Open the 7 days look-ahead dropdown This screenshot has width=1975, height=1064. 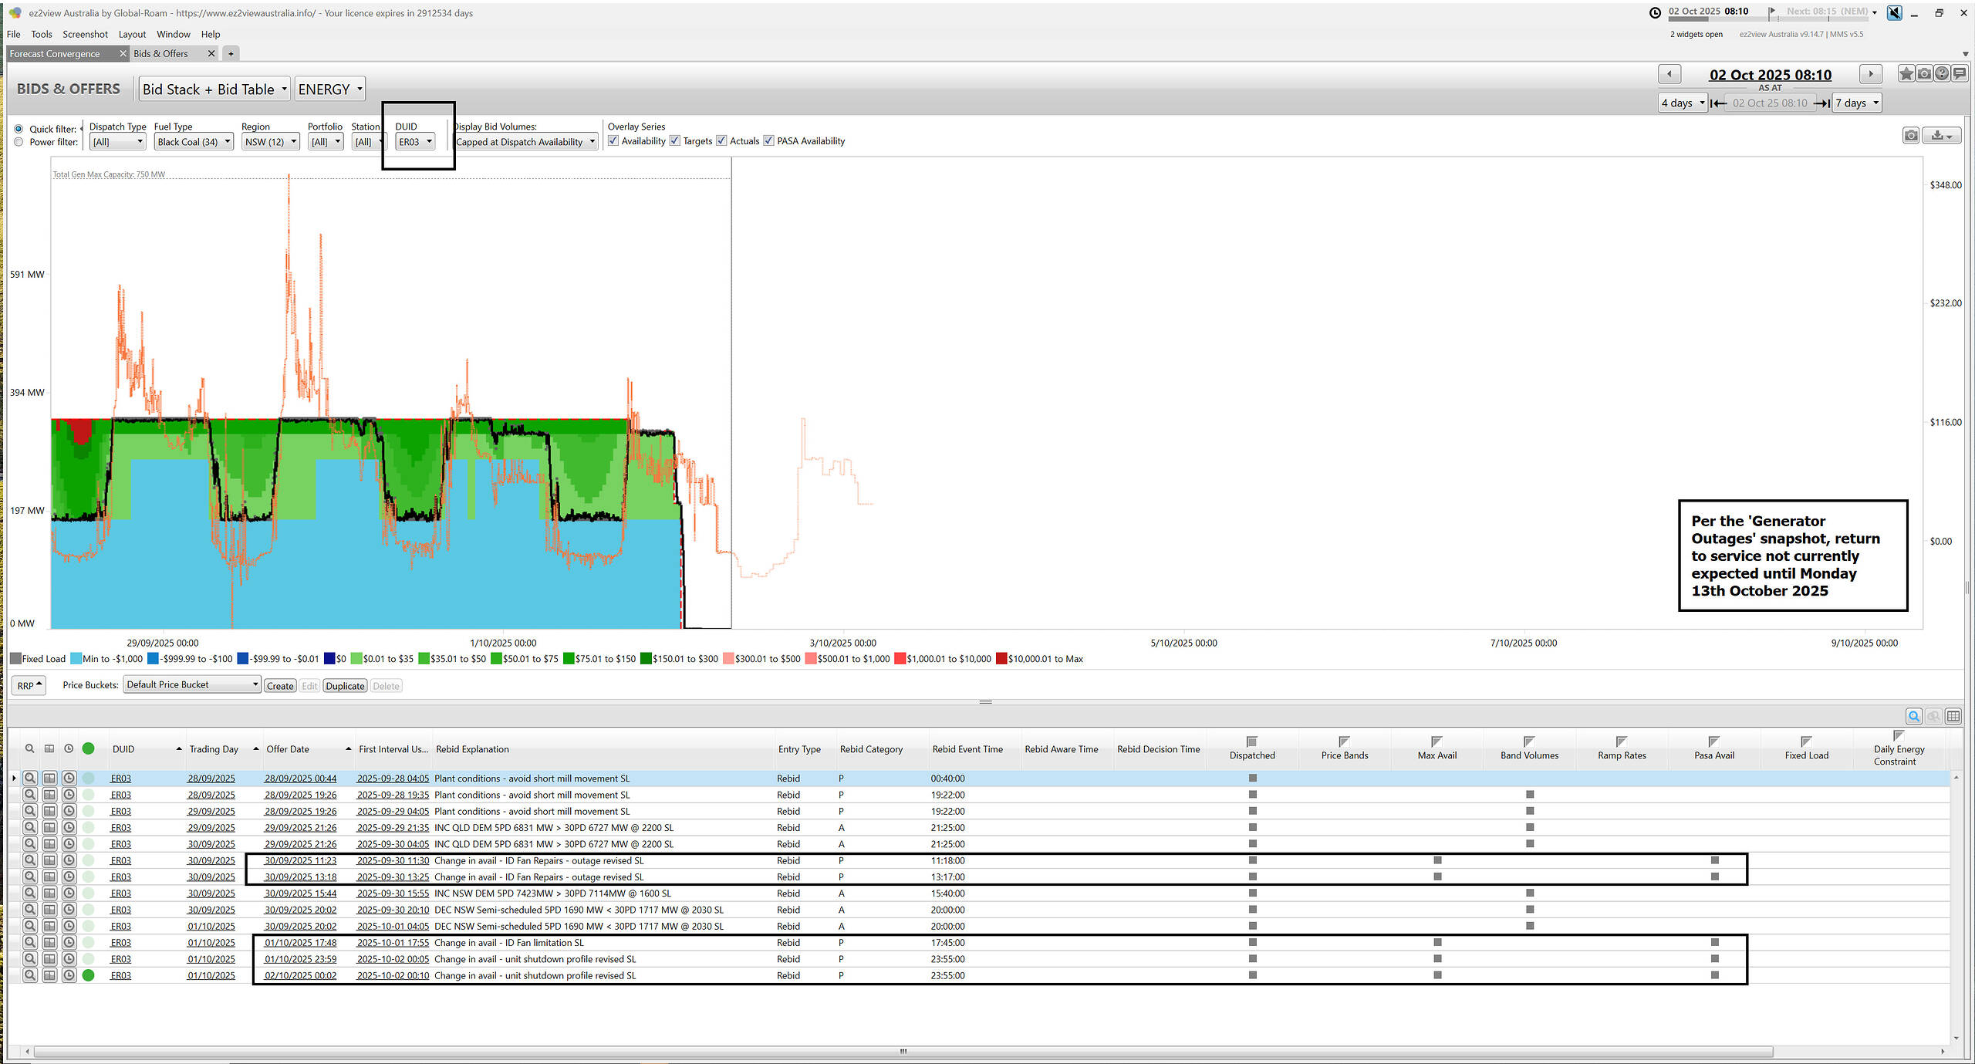(1857, 103)
